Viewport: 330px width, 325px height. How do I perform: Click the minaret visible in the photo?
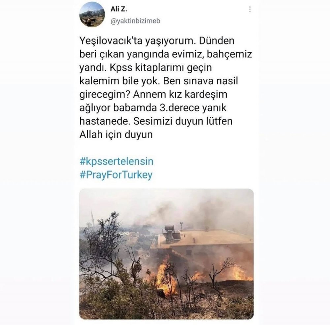coord(92,218)
